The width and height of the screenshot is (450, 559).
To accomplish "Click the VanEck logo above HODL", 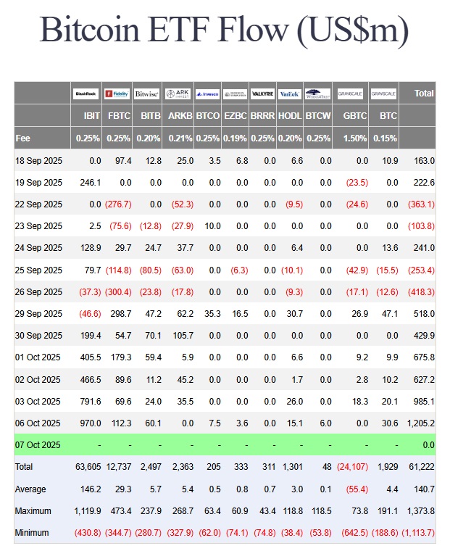I will point(290,94).
